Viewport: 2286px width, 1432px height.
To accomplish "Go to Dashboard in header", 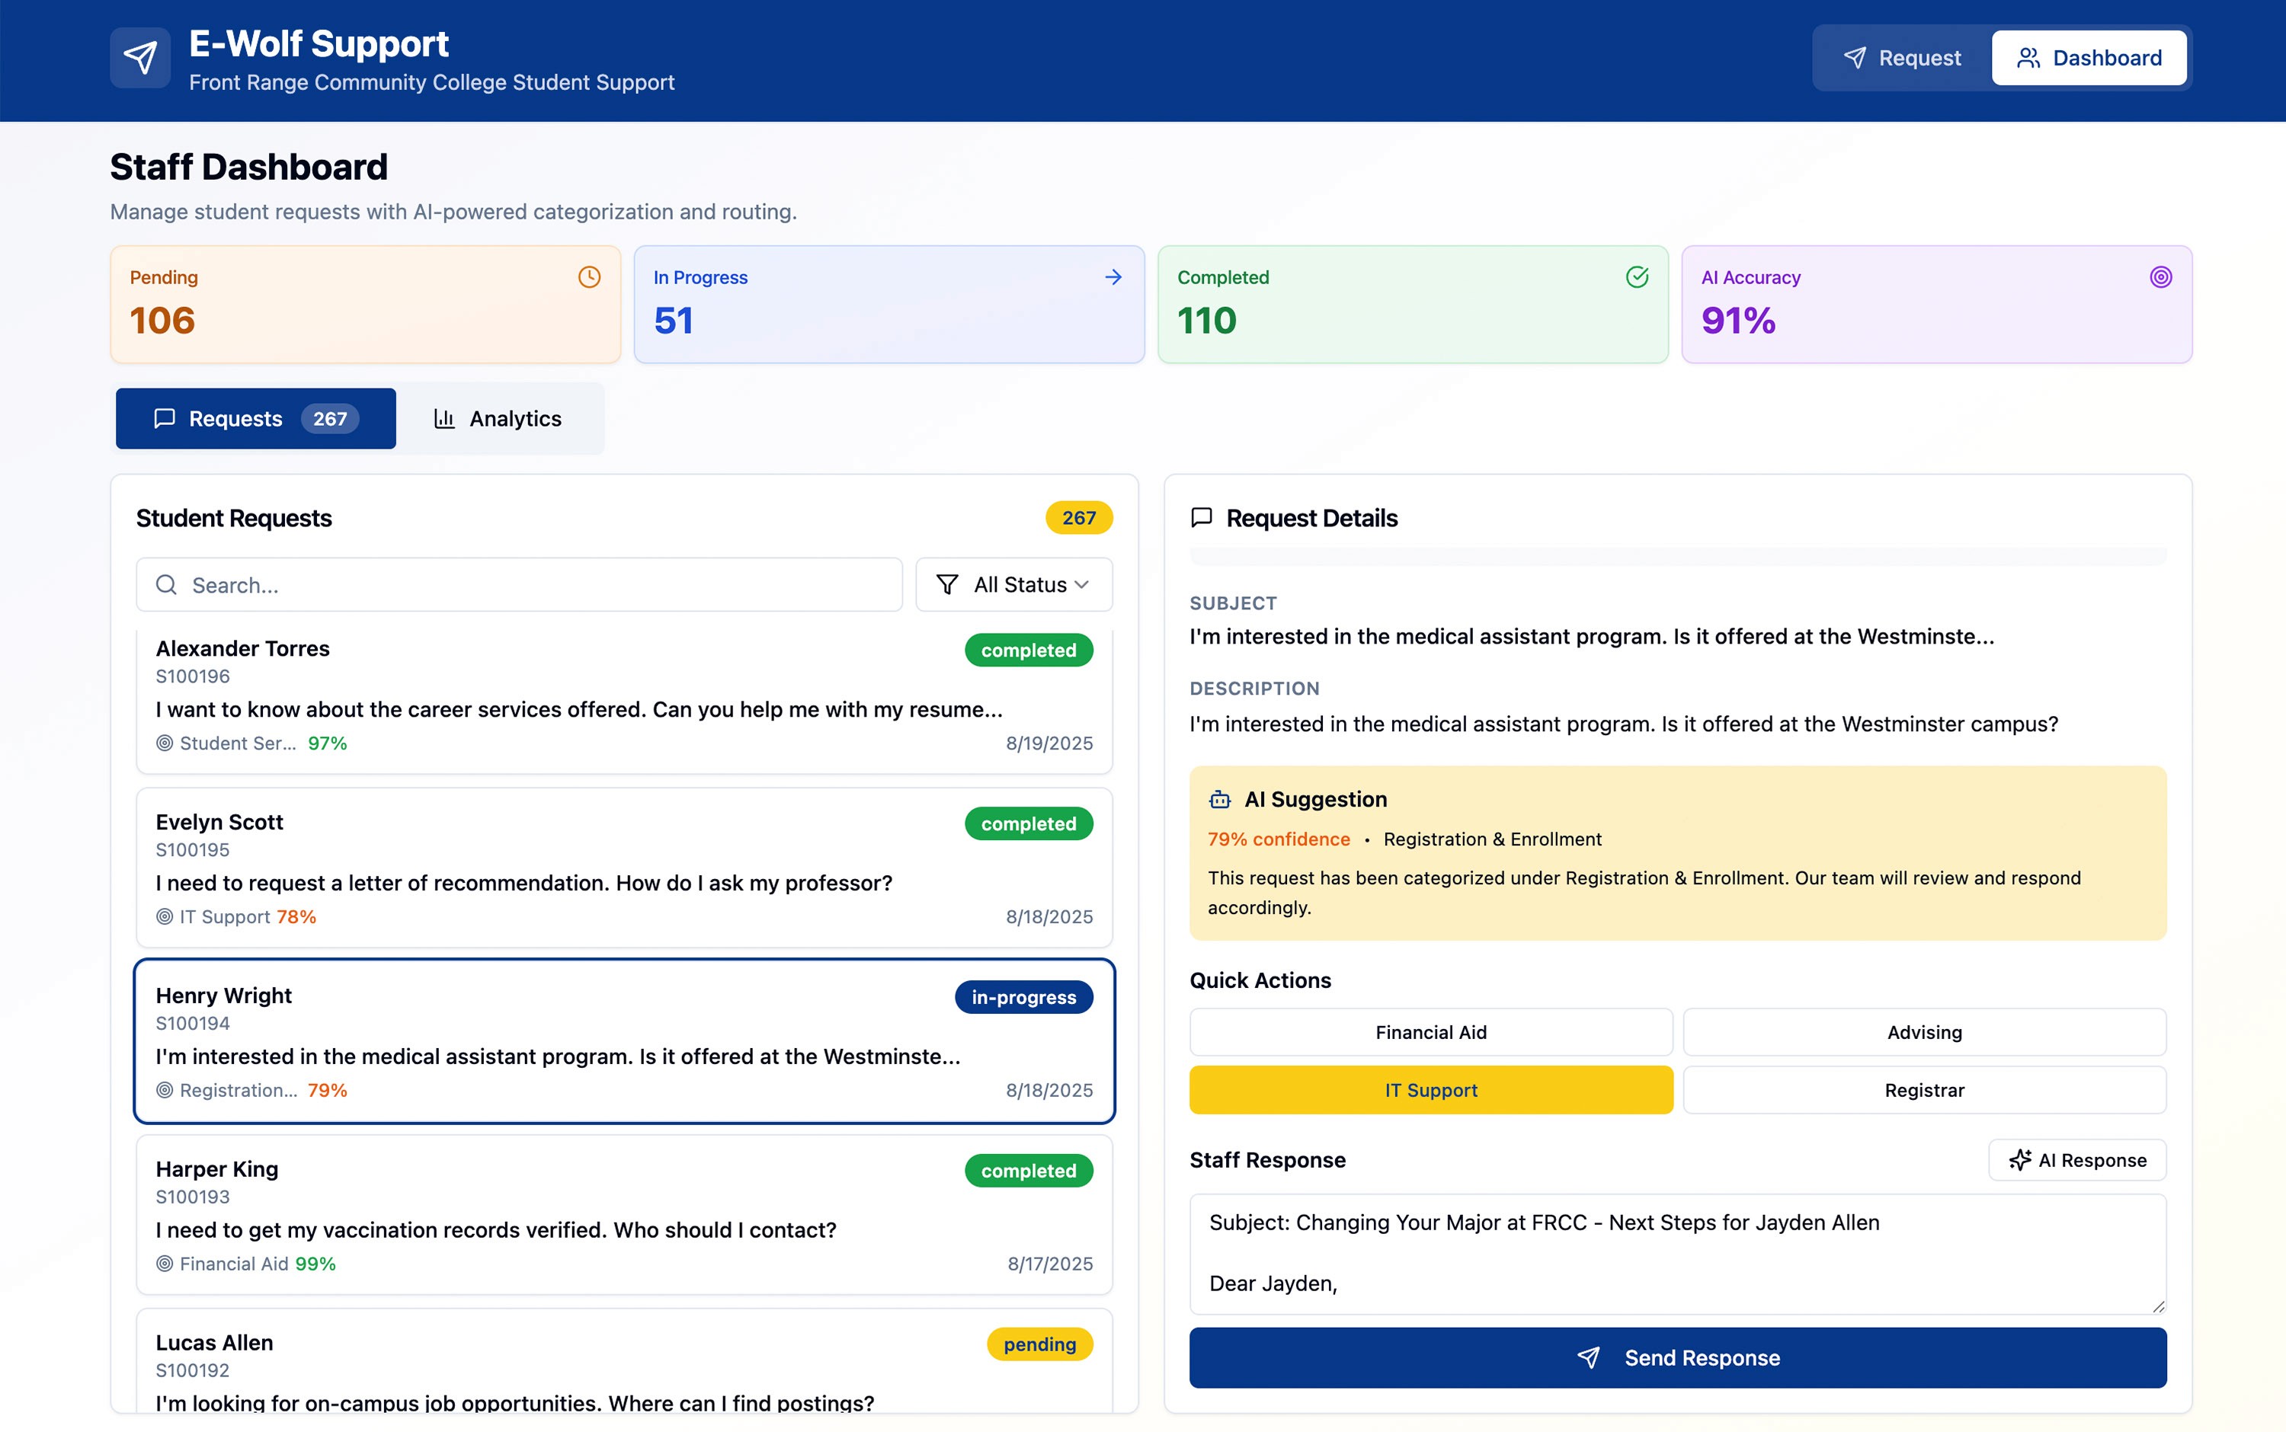I will [2089, 58].
